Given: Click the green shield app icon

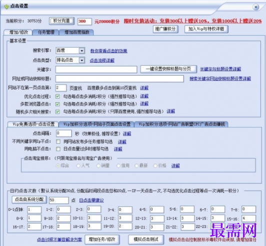Looking at the screenshot, I should pos(6,7).
